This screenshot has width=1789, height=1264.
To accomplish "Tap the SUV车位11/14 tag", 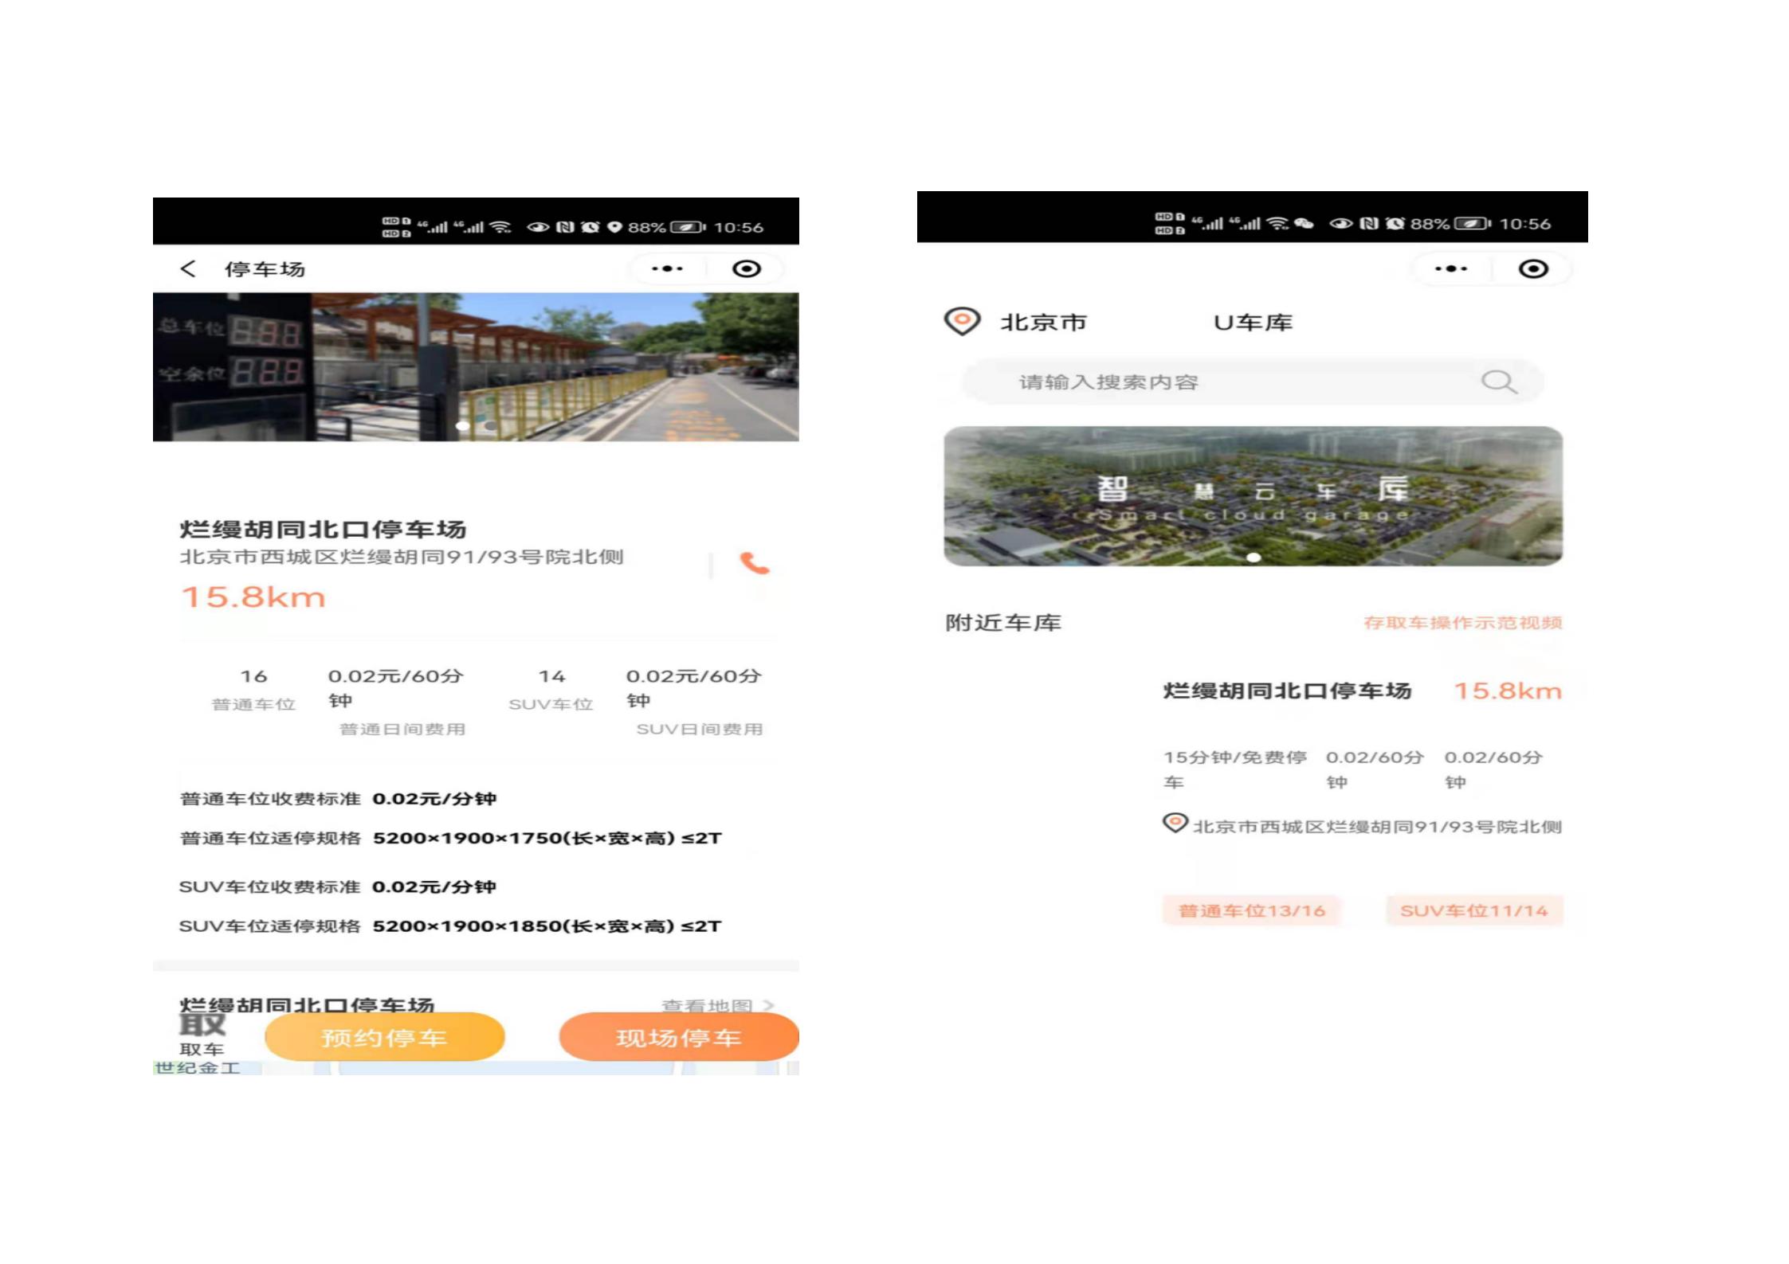I will pos(1474,911).
